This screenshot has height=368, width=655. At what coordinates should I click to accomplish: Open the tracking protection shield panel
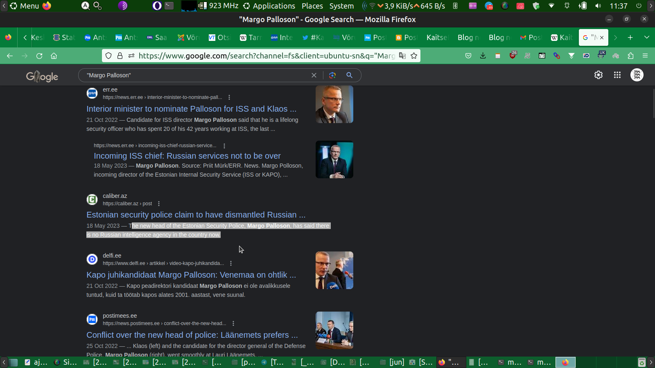pos(108,56)
